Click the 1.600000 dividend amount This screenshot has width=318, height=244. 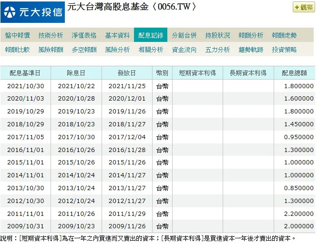click(299, 99)
